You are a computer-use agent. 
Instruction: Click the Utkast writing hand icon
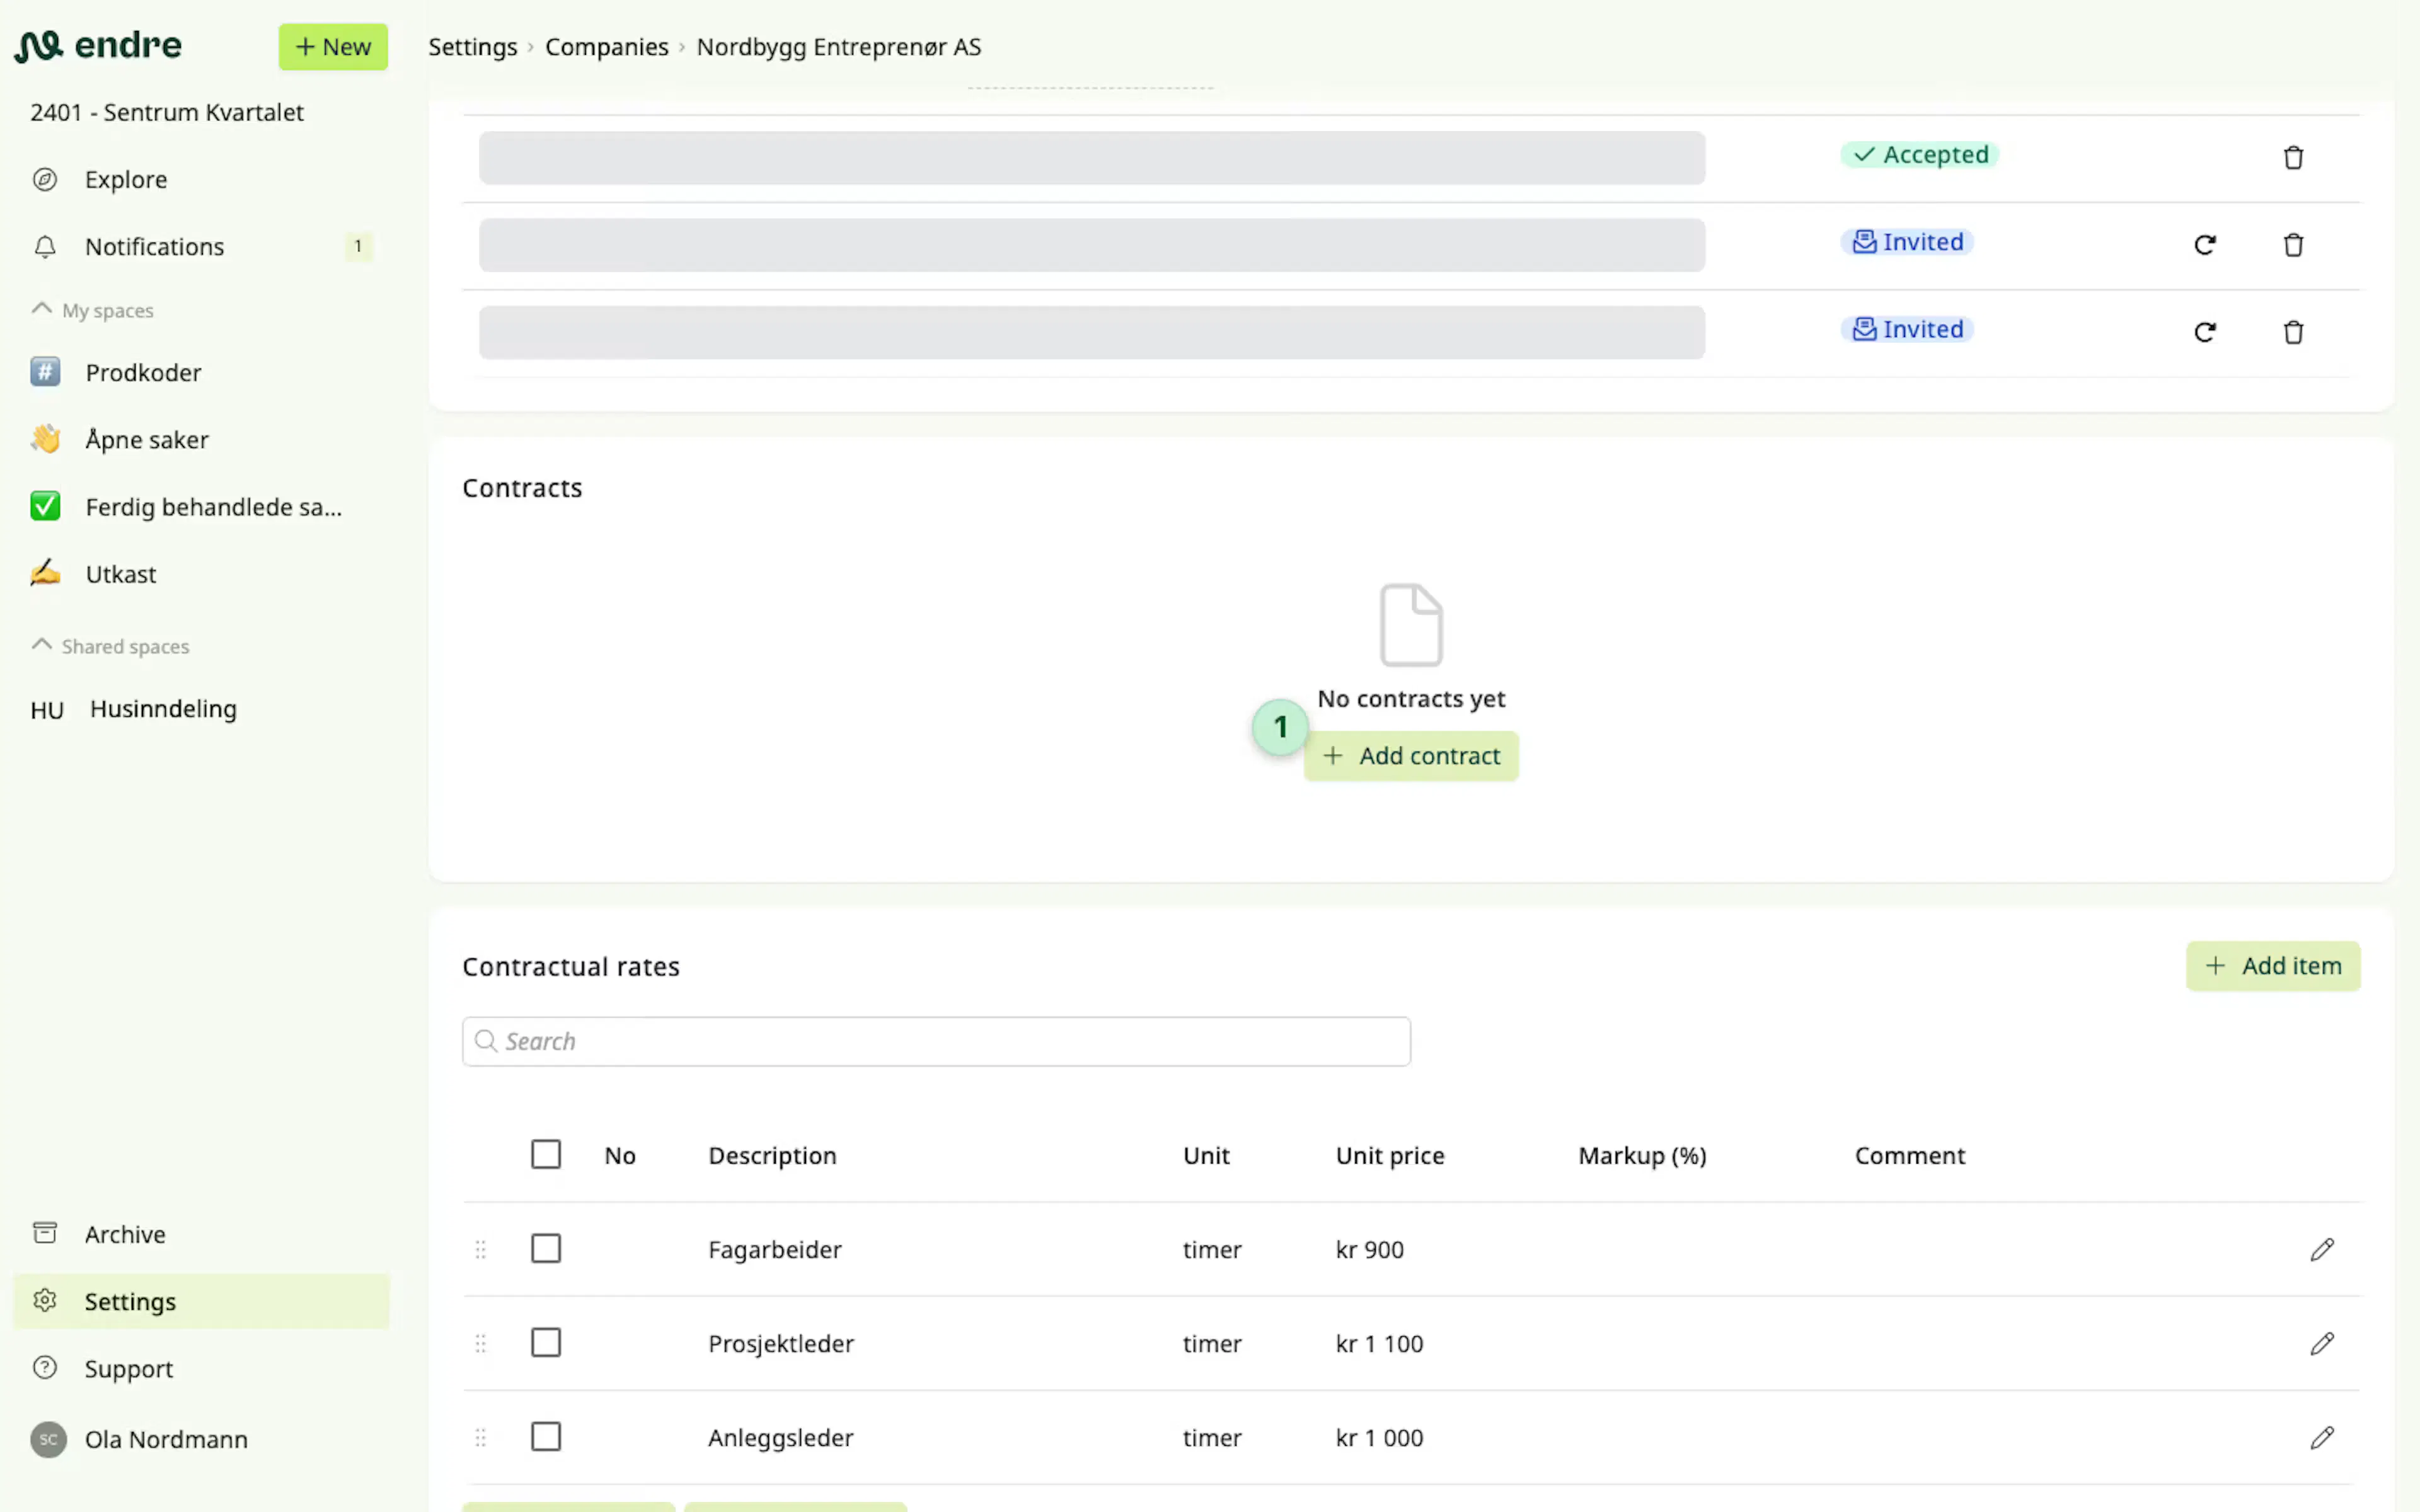tap(45, 574)
